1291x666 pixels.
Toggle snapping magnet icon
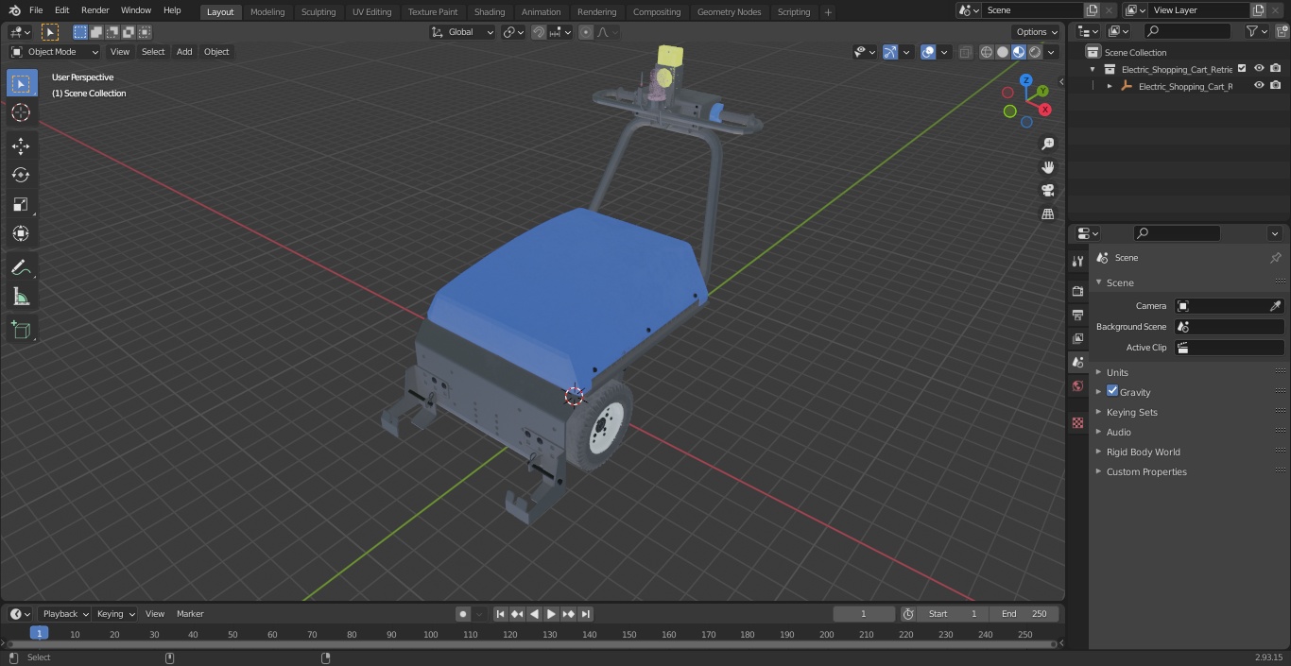point(539,32)
